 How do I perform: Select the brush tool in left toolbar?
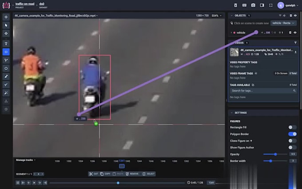(x=6, y=76)
